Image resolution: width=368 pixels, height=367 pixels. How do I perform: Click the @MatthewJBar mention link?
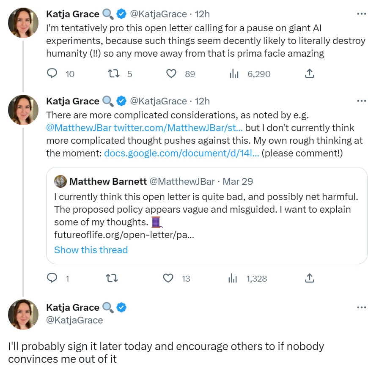[79, 128]
